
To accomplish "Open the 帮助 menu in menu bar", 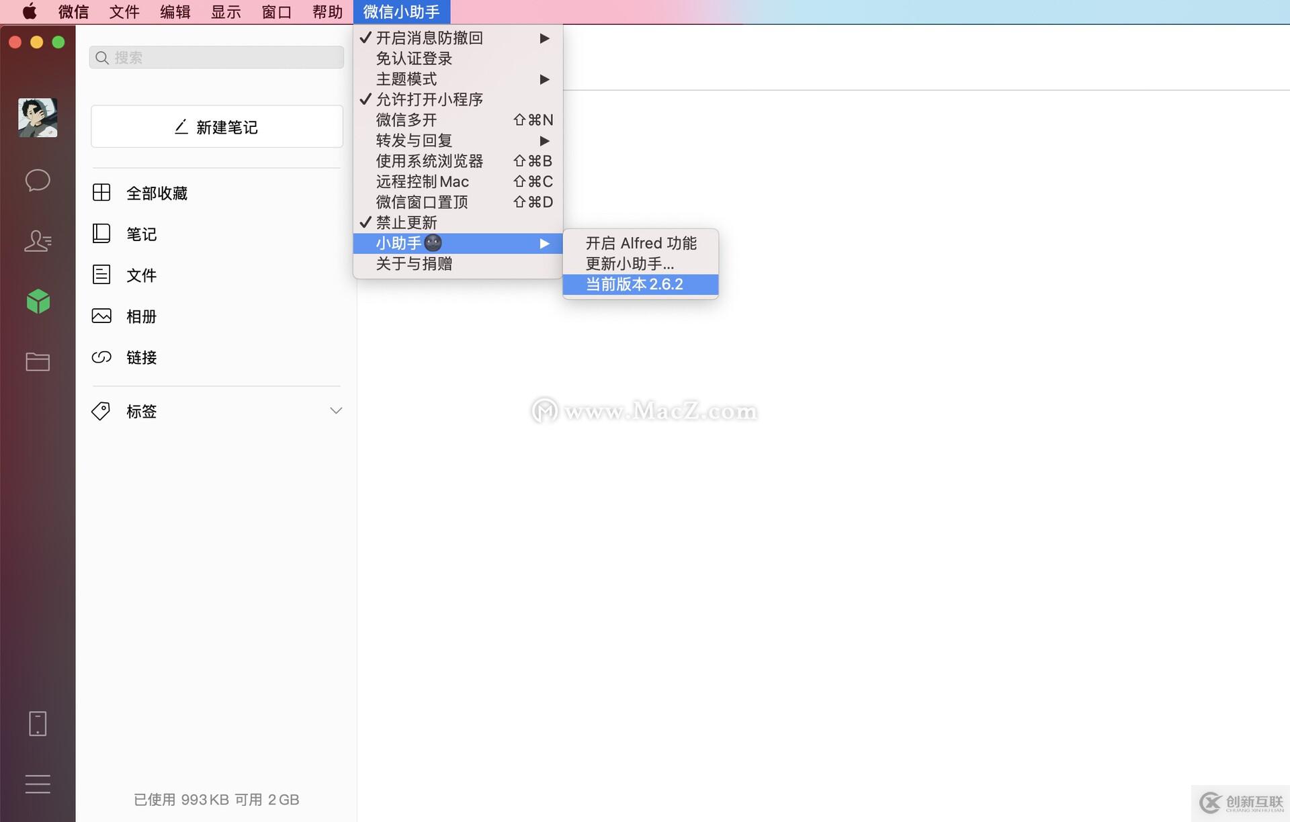I will (x=327, y=11).
